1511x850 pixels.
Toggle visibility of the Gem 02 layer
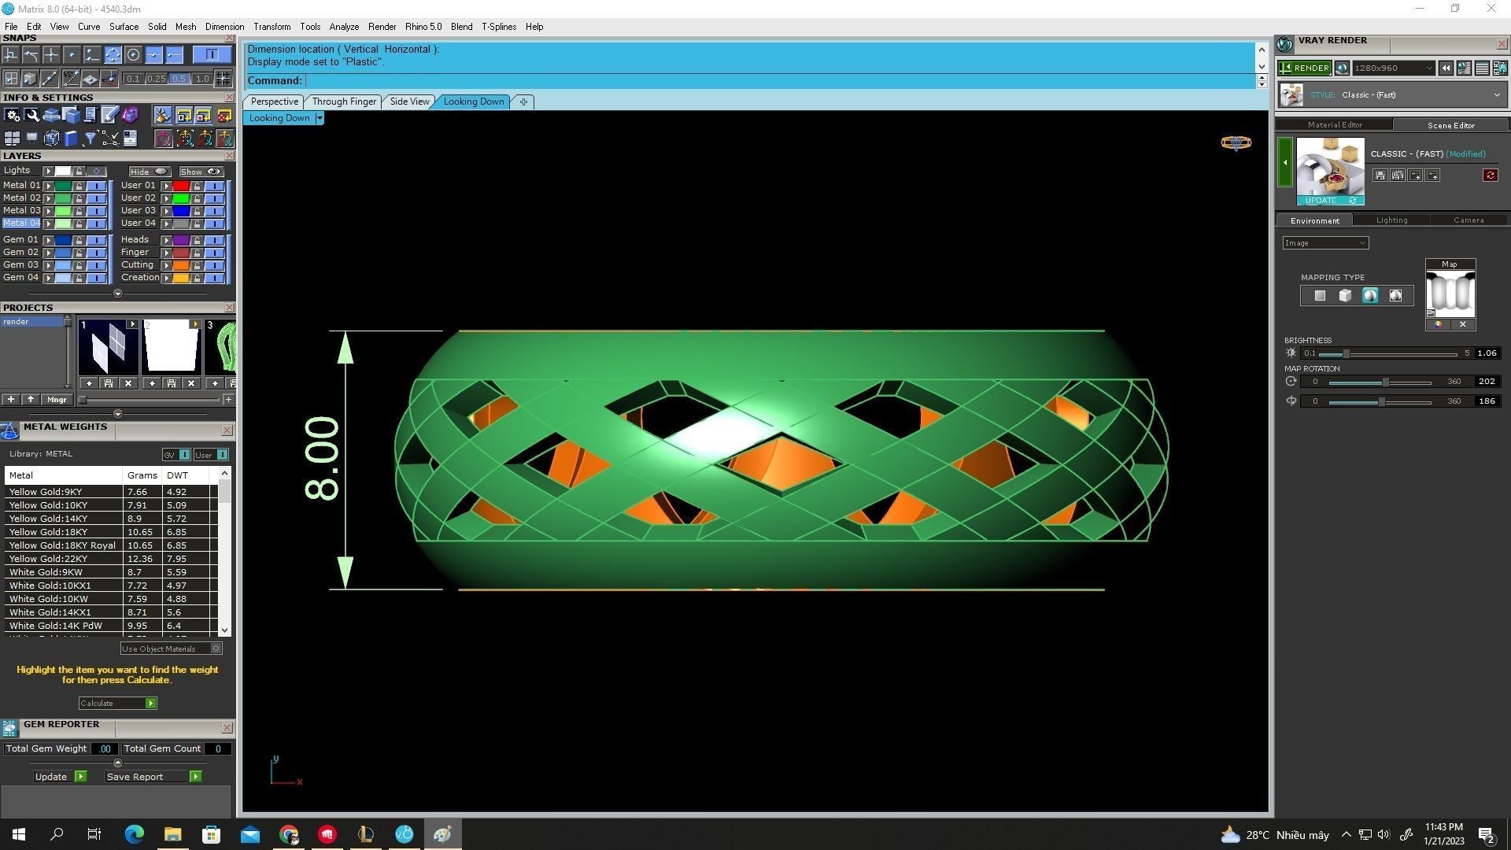click(96, 253)
